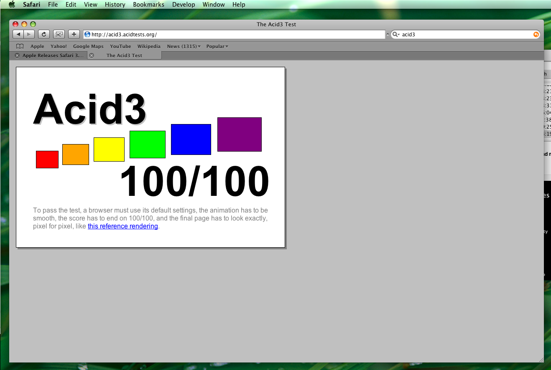This screenshot has width=551, height=370.
Task: Open the YouTube bookmark
Action: click(x=120, y=46)
